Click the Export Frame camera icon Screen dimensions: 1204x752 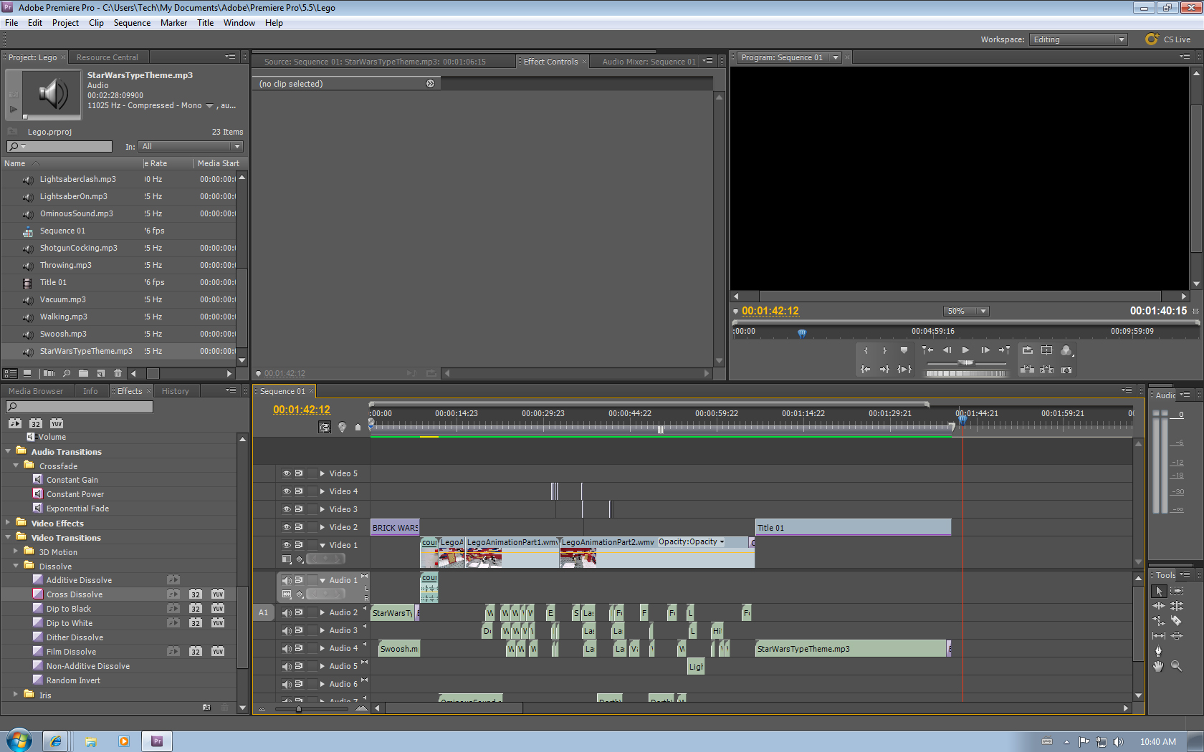[1067, 370]
